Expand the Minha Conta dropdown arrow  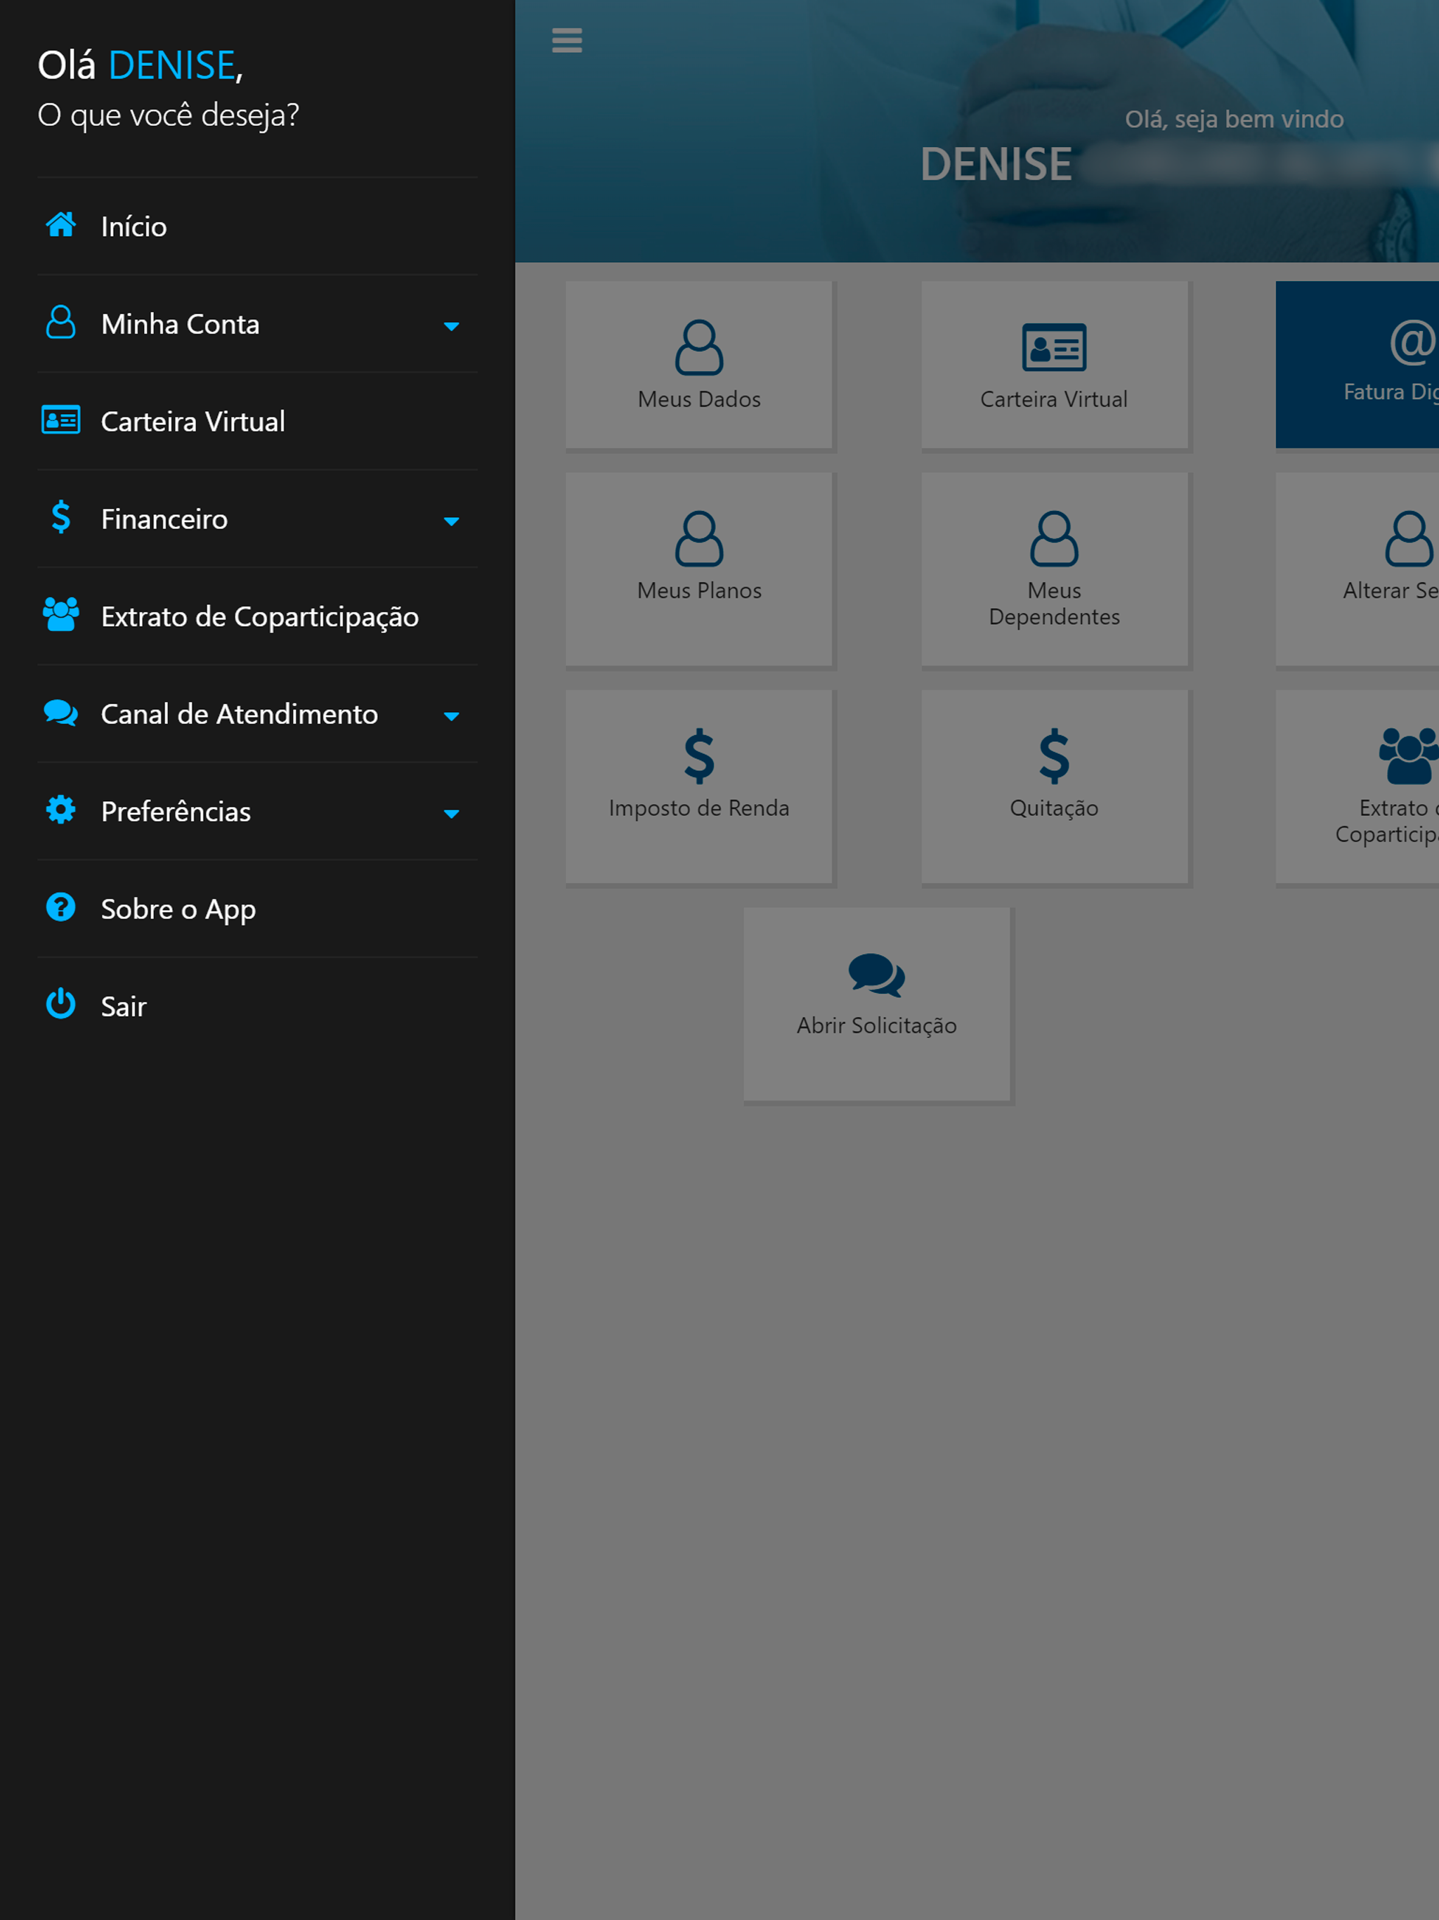click(x=451, y=326)
